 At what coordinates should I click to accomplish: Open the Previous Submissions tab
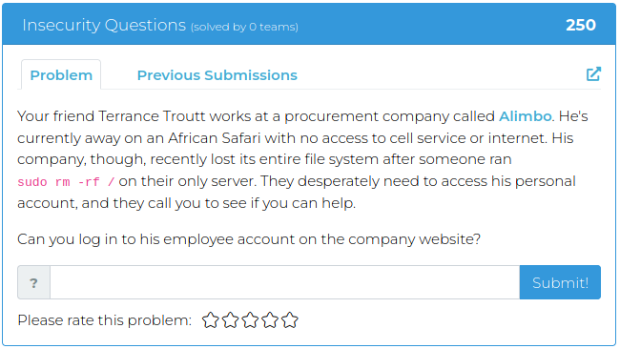tap(217, 75)
